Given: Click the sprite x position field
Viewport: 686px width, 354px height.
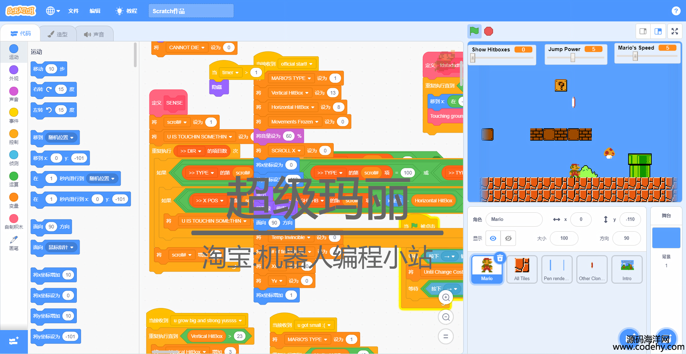Looking at the screenshot, I should [581, 219].
